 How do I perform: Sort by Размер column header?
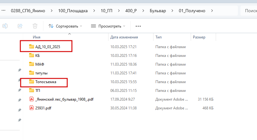coord(199,37)
